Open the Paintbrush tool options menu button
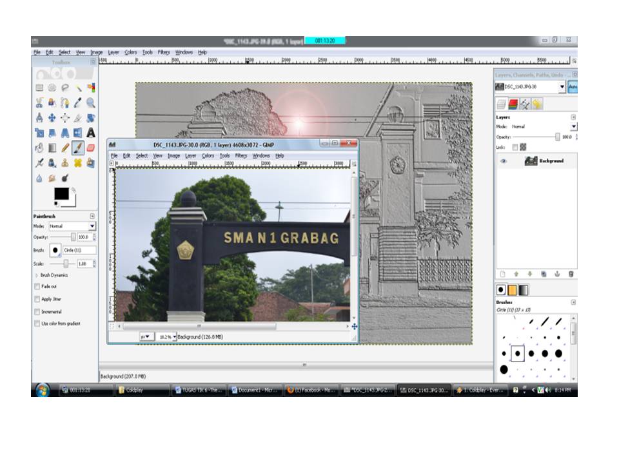619x464 pixels. pos(92,217)
